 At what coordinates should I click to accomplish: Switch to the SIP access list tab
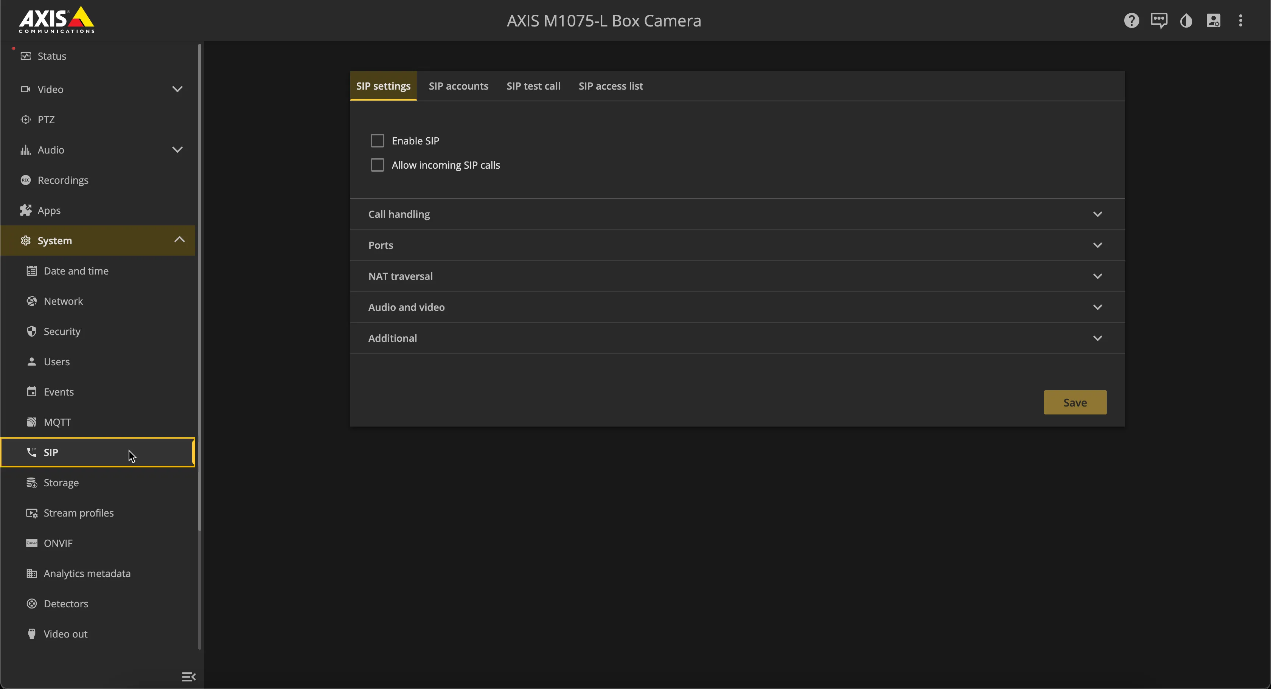tap(611, 86)
